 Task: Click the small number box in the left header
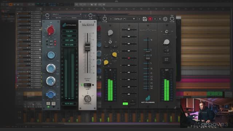click(x=85, y=16)
